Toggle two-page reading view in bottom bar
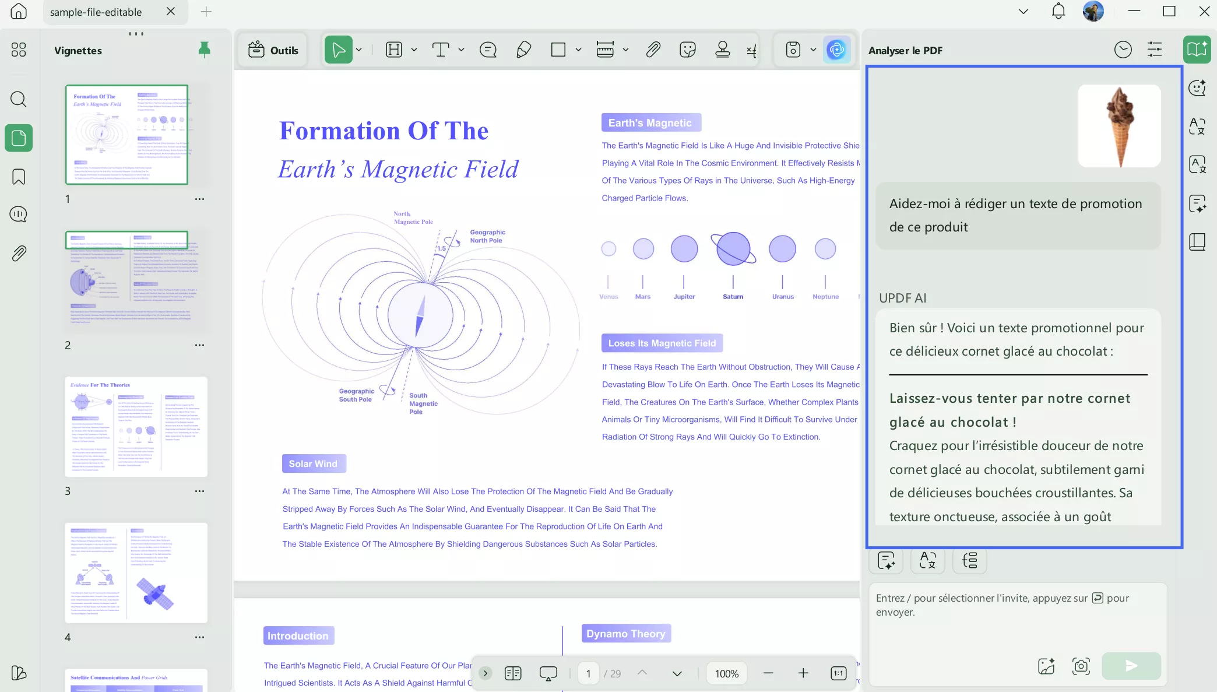The image size is (1217, 692). 513,673
